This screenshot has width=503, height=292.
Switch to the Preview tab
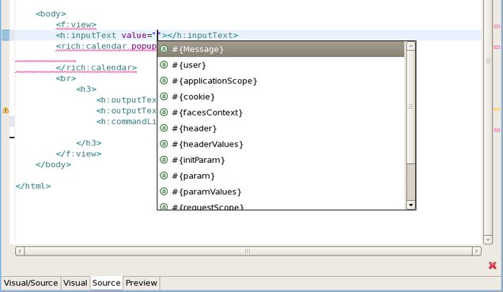[x=142, y=283]
